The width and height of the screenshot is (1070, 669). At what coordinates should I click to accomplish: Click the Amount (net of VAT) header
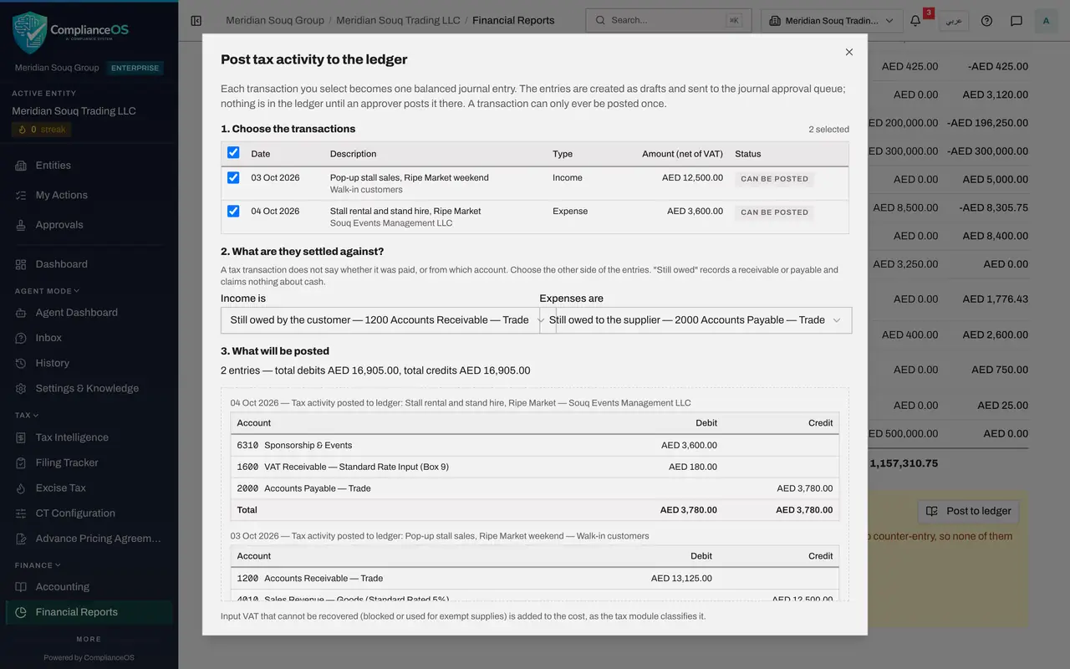tap(682, 154)
